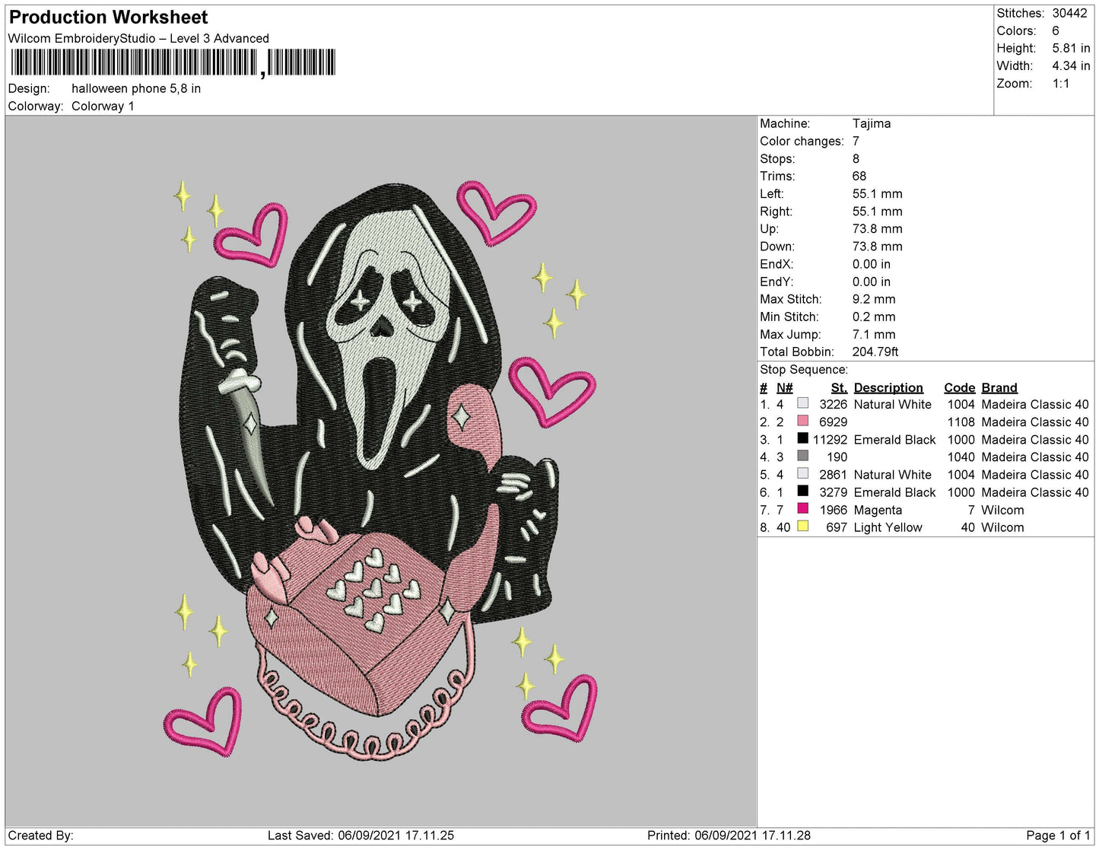Image resolution: width=1099 pixels, height=850 pixels.
Task: Click the 'Printed: 06/09/2021 17.11.28' footer text
Action: (x=729, y=836)
